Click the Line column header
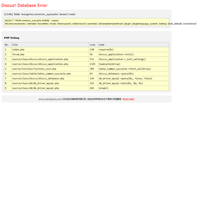 (94, 45)
